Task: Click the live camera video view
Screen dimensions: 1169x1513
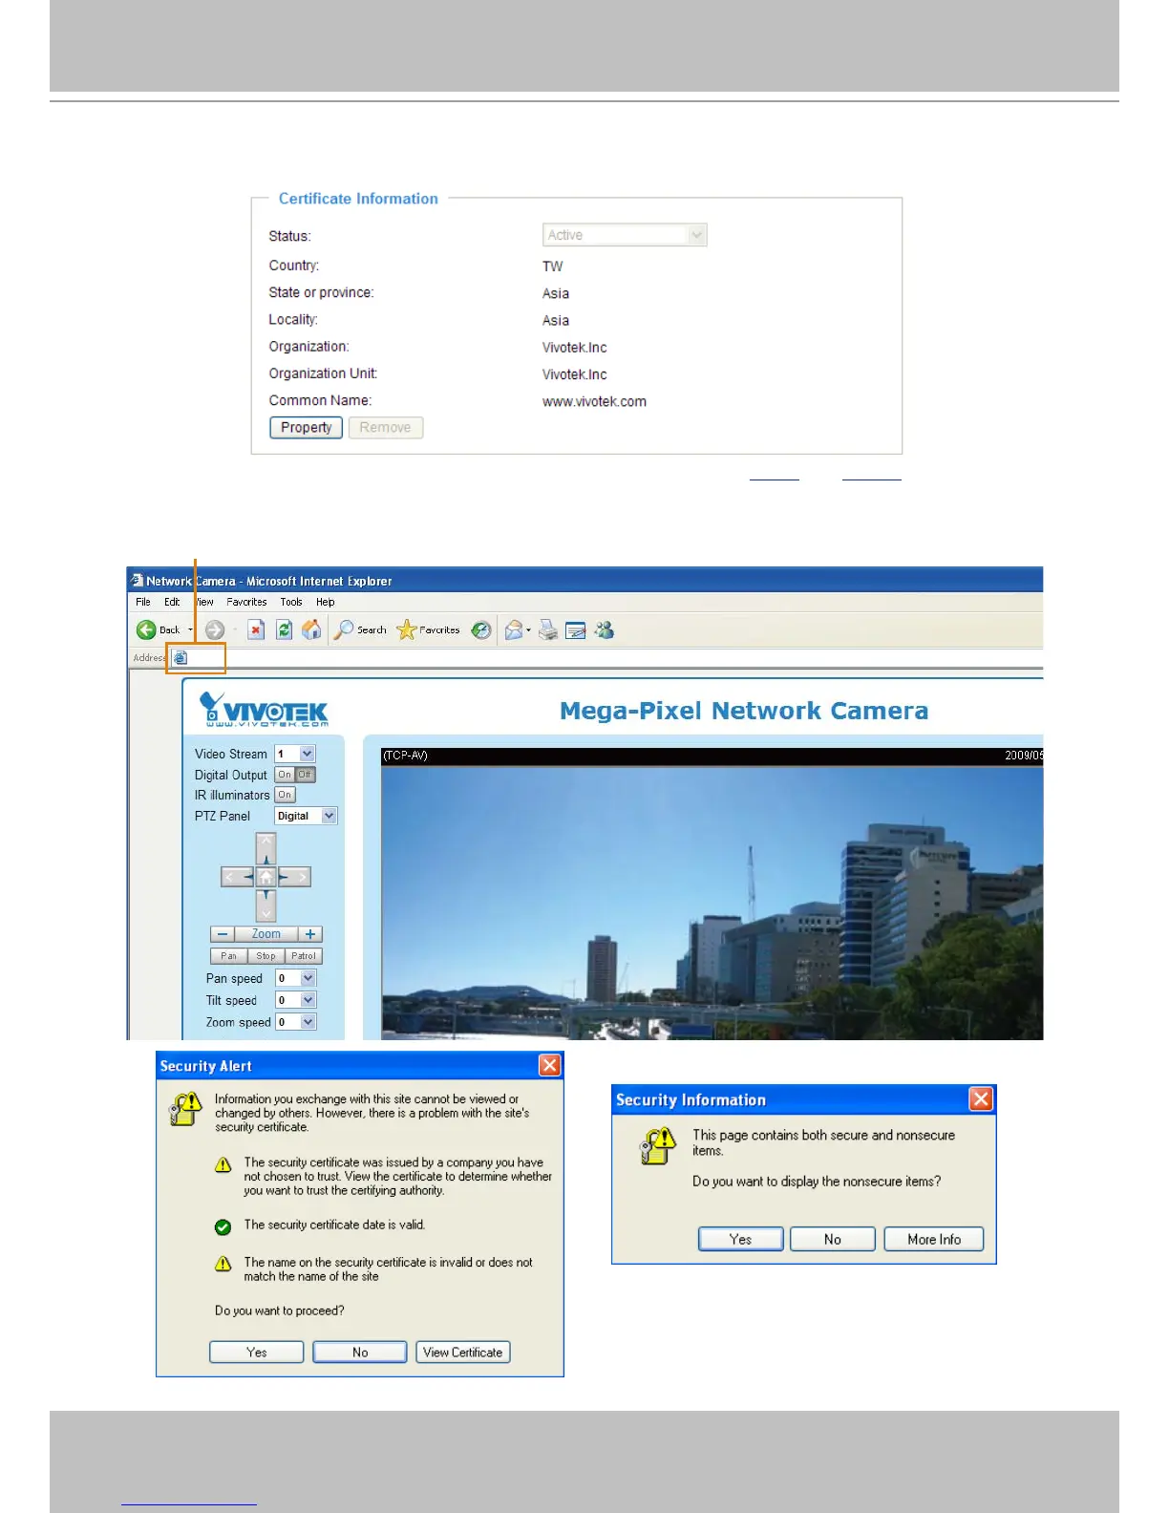Action: [712, 902]
